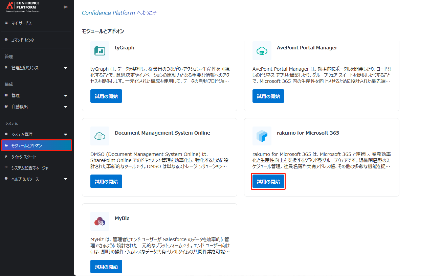Expand the システム管理 menu arrow

coord(66,135)
